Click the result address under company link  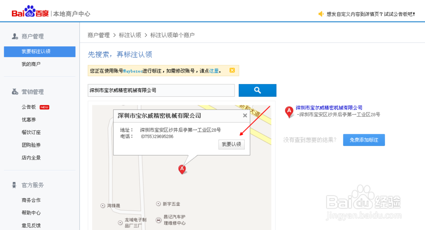tap(338, 115)
